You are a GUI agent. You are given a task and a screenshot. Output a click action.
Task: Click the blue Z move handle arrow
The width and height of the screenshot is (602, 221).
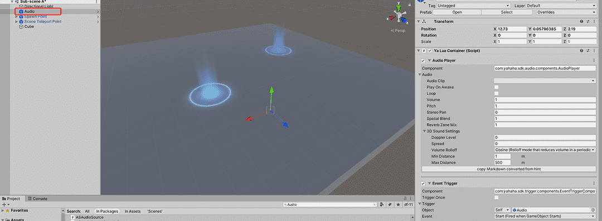pyautogui.click(x=285, y=124)
